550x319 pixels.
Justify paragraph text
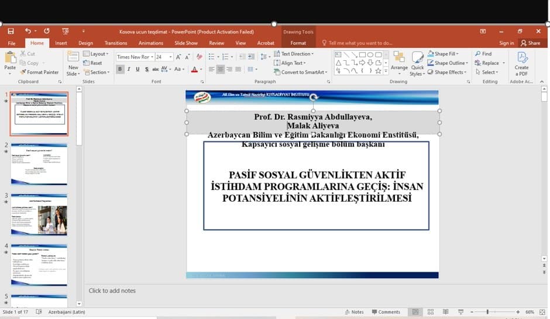[238, 69]
